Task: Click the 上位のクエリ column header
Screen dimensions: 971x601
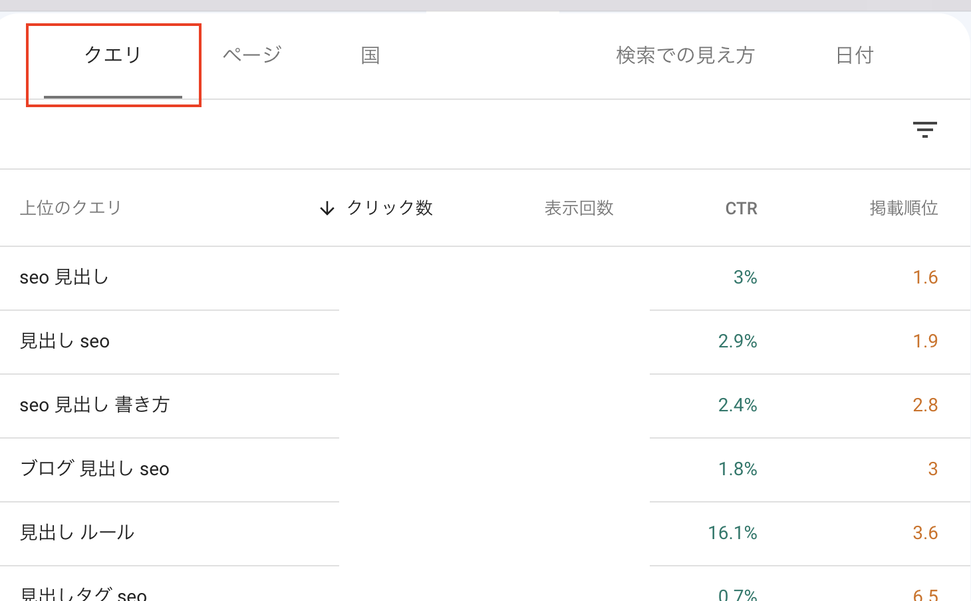Action: click(70, 208)
